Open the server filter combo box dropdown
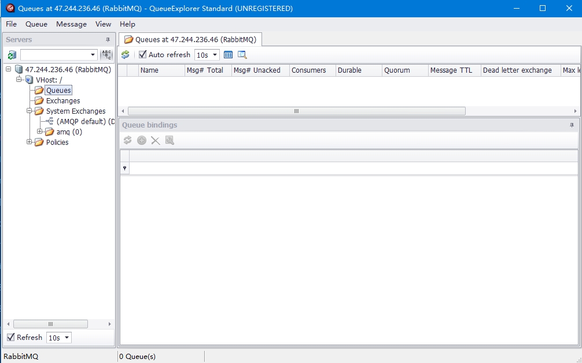Image resolution: width=582 pixels, height=363 pixels. (93, 55)
